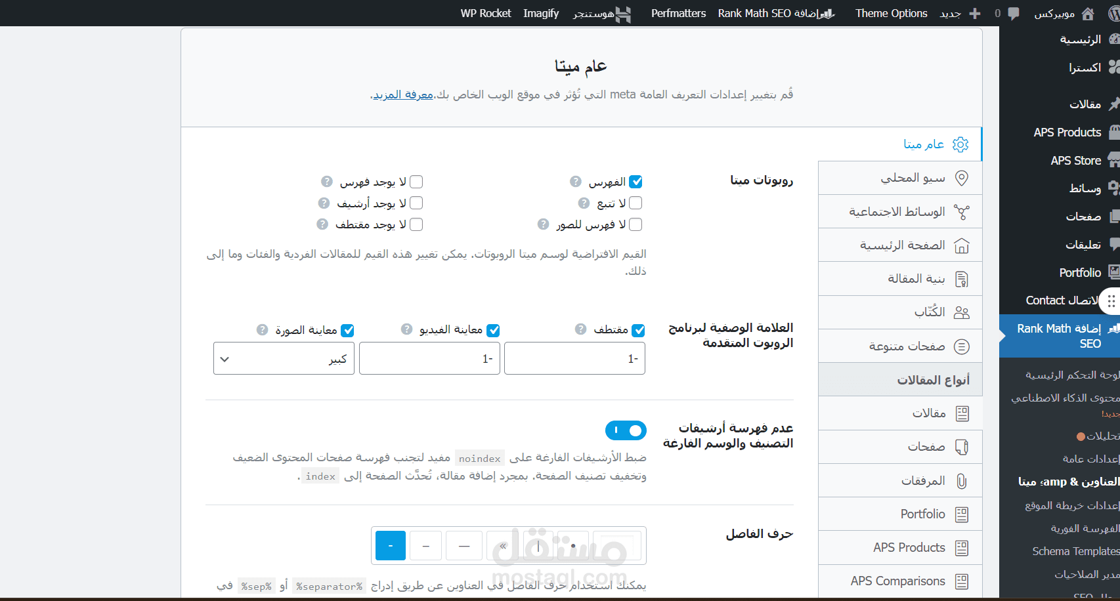Switch to الصفحة الرئيسية tab
Screen dimensions: 1120x601
(900, 245)
